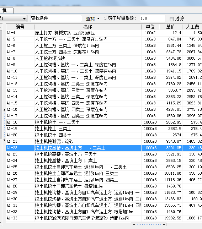Click highlighted row A1-22 code cell
The width and height of the screenshot is (202, 229).
pos(20,148)
